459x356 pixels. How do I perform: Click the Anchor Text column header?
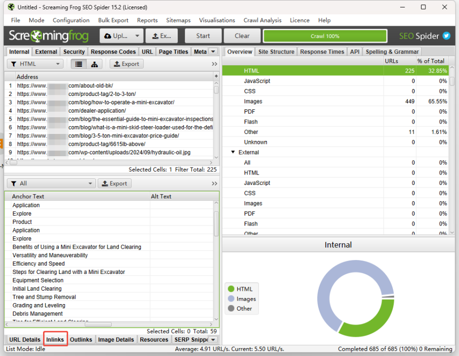click(x=80, y=196)
